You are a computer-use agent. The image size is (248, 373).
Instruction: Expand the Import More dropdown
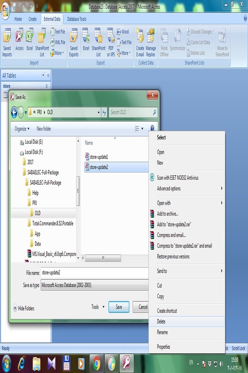coord(57,53)
